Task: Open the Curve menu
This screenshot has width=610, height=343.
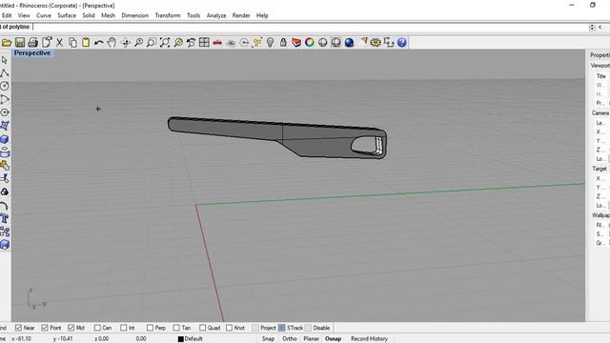Action: pyautogui.click(x=44, y=15)
